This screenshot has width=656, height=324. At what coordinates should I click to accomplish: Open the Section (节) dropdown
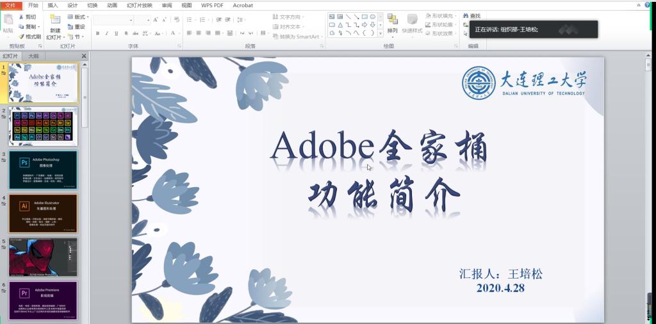[x=76, y=36]
